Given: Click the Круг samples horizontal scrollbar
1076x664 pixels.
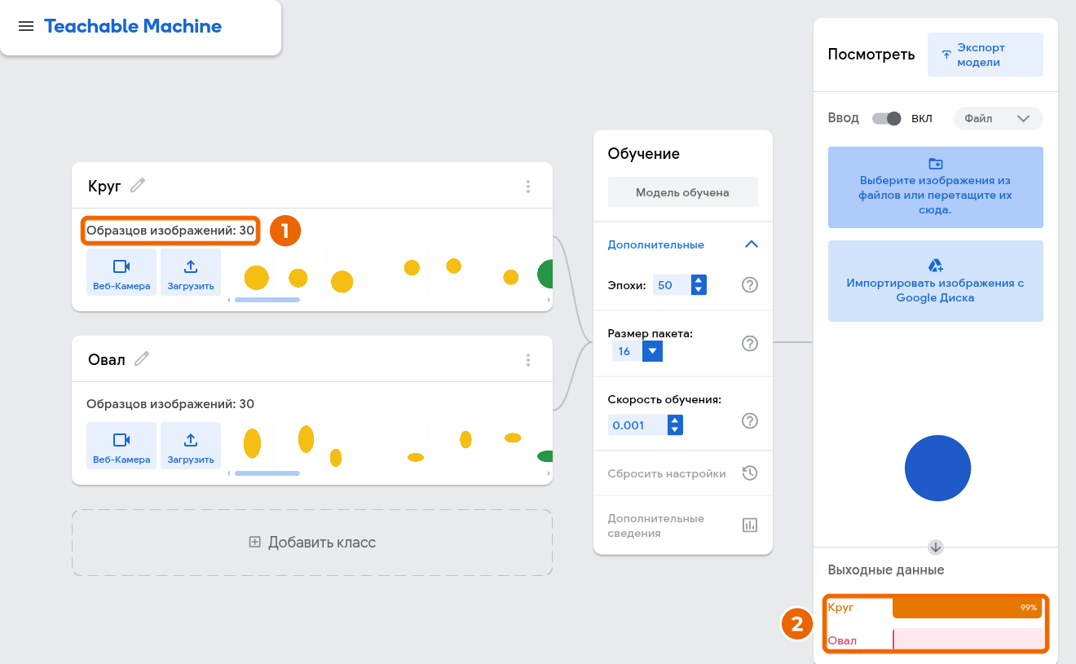Looking at the screenshot, I should point(267,300).
